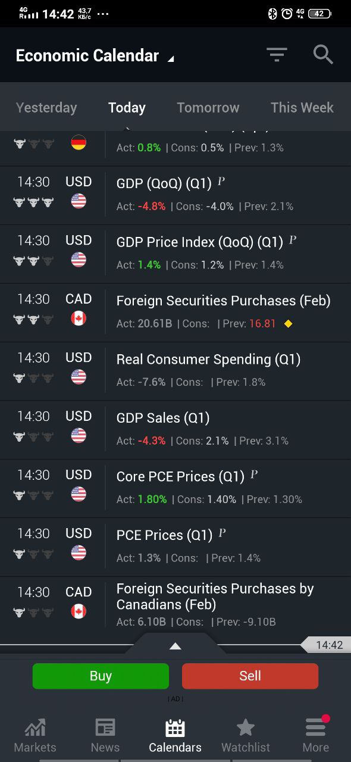Open the Core PCE Prices (Q1) event
Image resolution: width=351 pixels, height=762 pixels.
tap(175, 488)
